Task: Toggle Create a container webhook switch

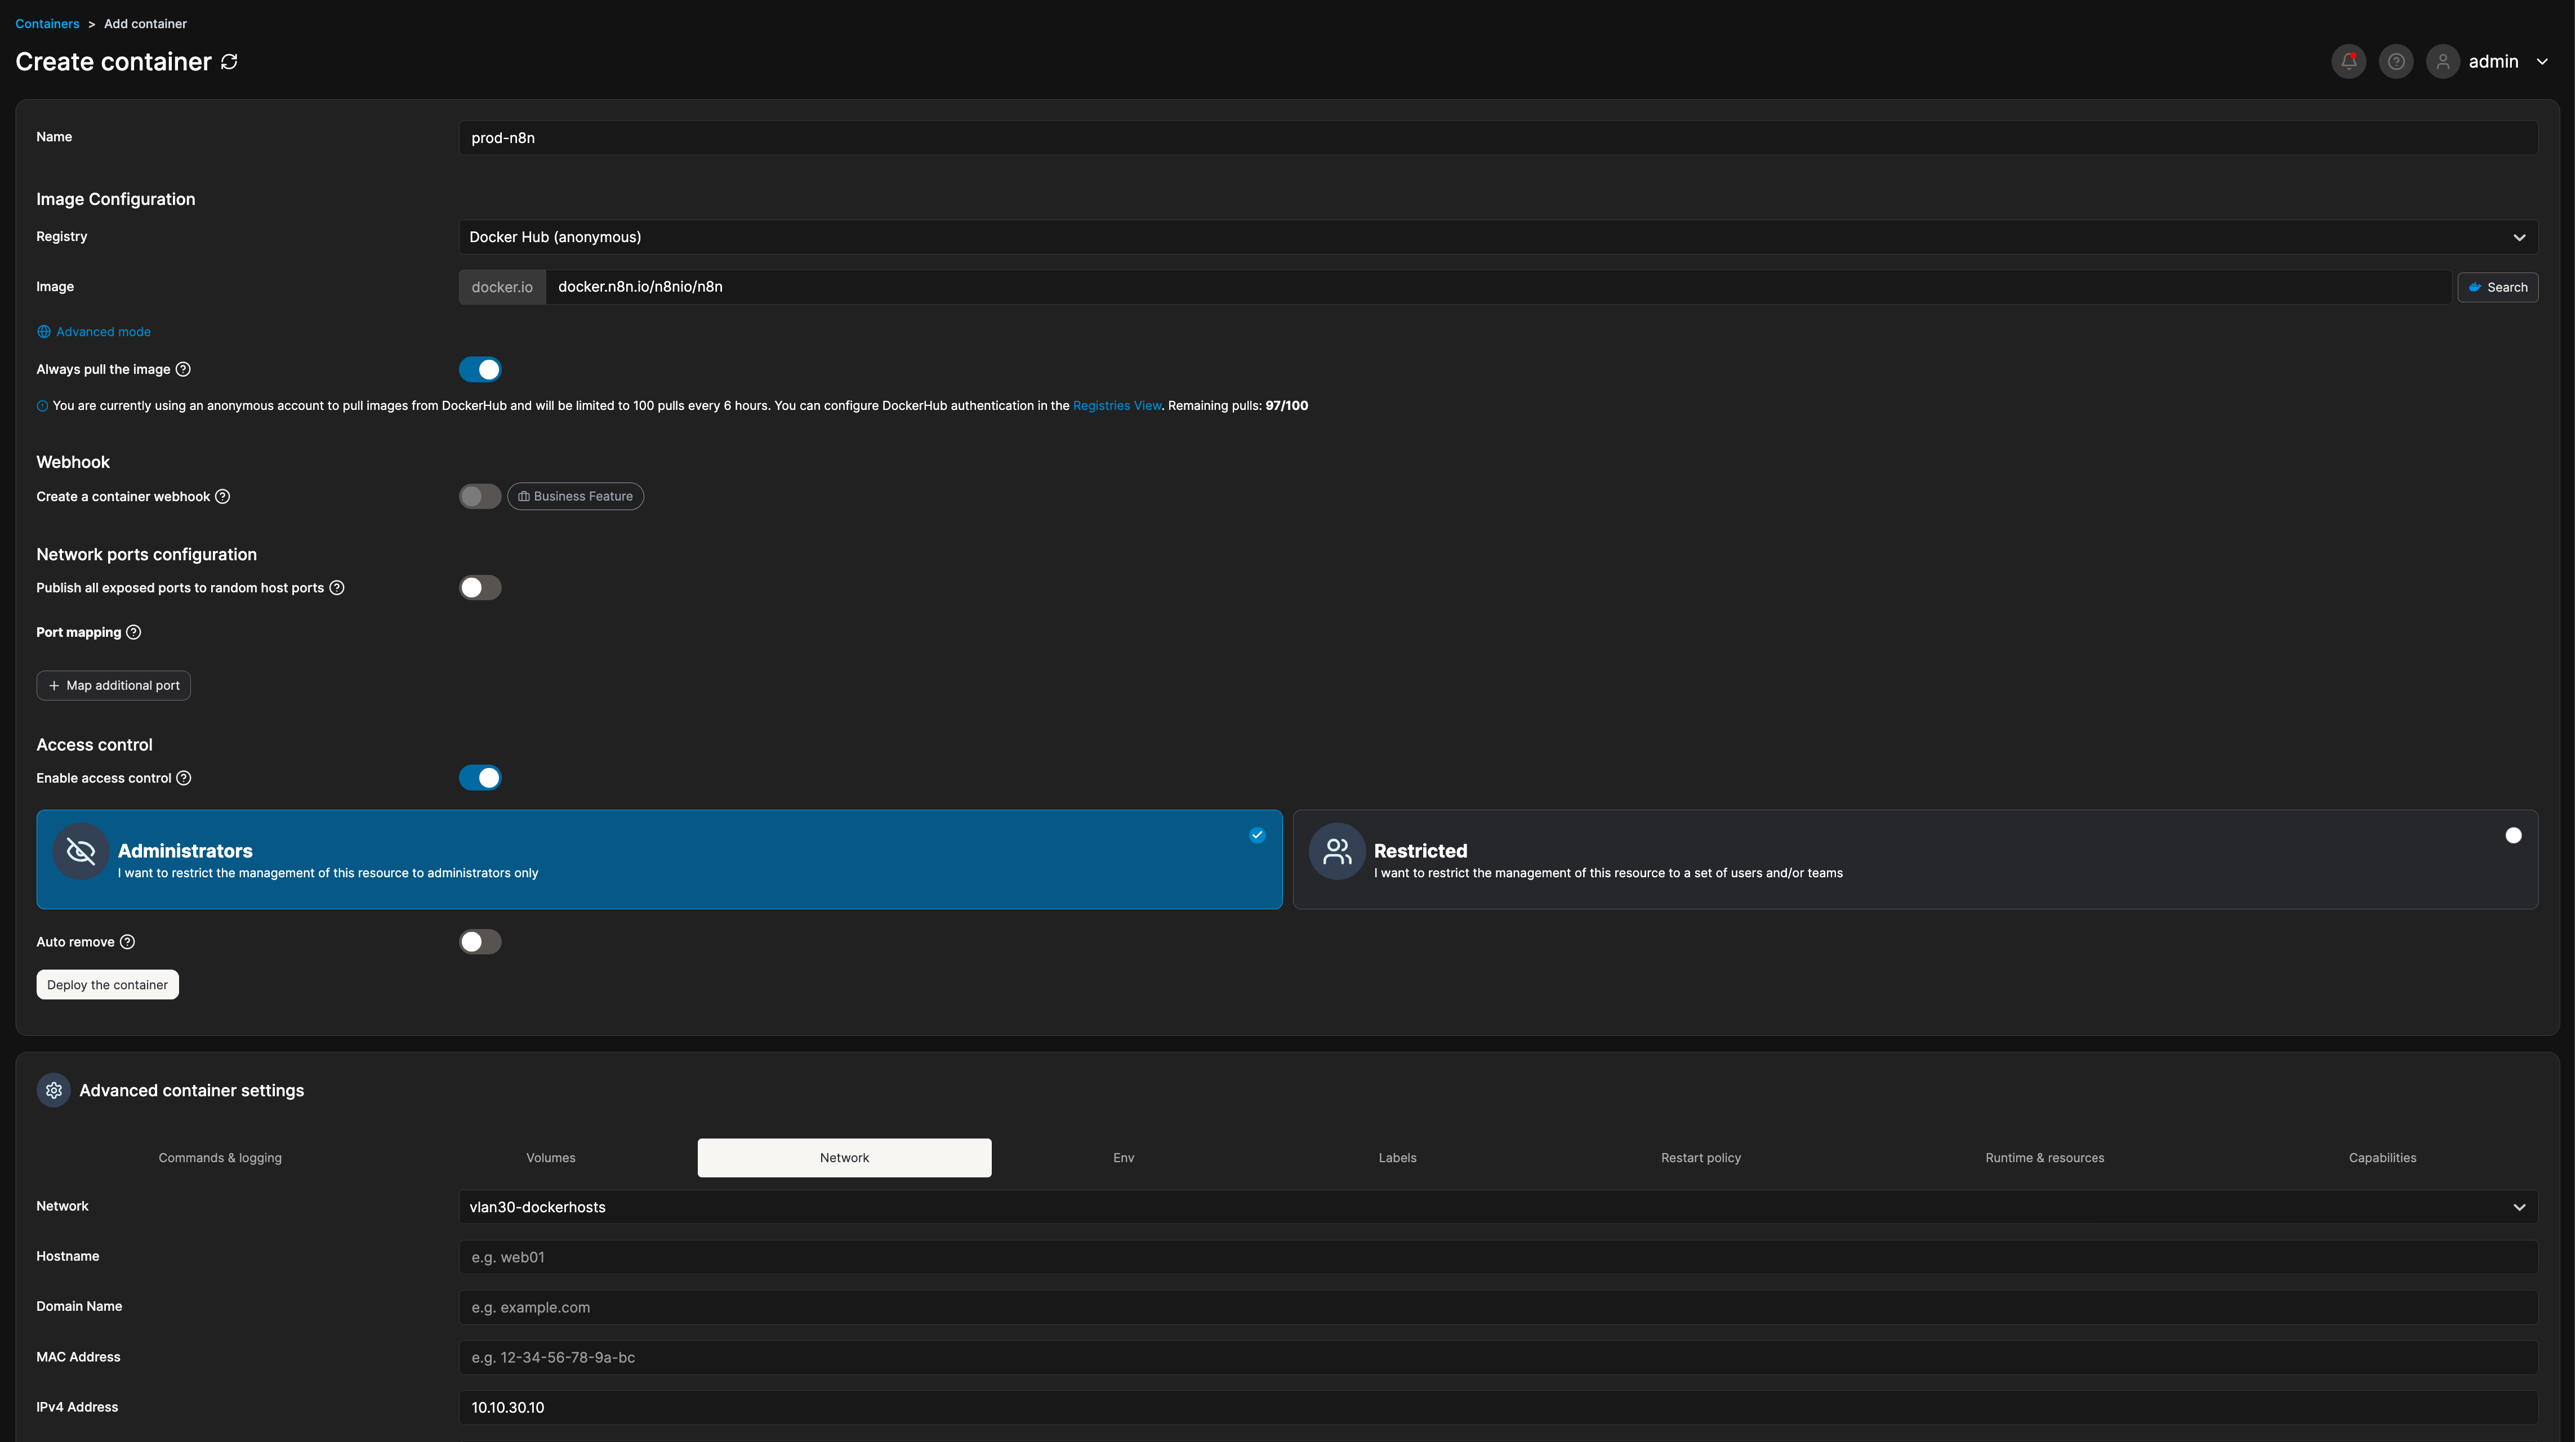Action: click(480, 496)
